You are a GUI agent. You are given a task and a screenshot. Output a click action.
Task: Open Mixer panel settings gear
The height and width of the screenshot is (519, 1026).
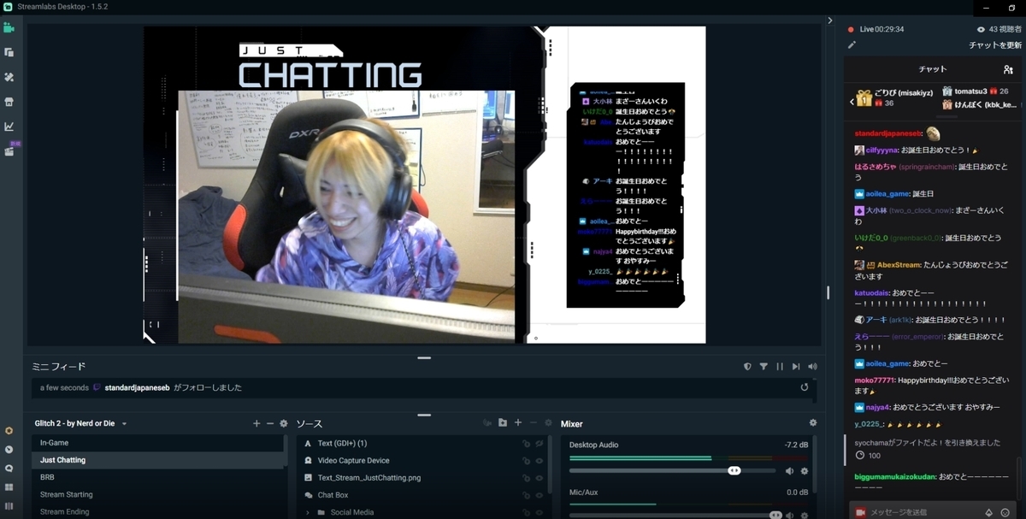pyautogui.click(x=813, y=423)
